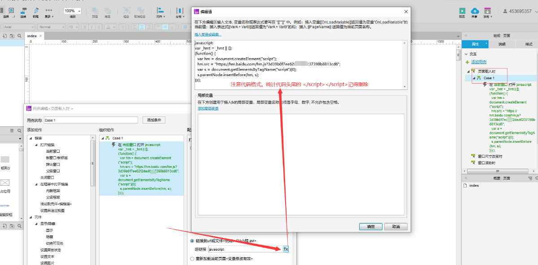The width and height of the screenshot is (538, 265).
Task: Open the font size 13 dropdown
Action: pos(73,27)
